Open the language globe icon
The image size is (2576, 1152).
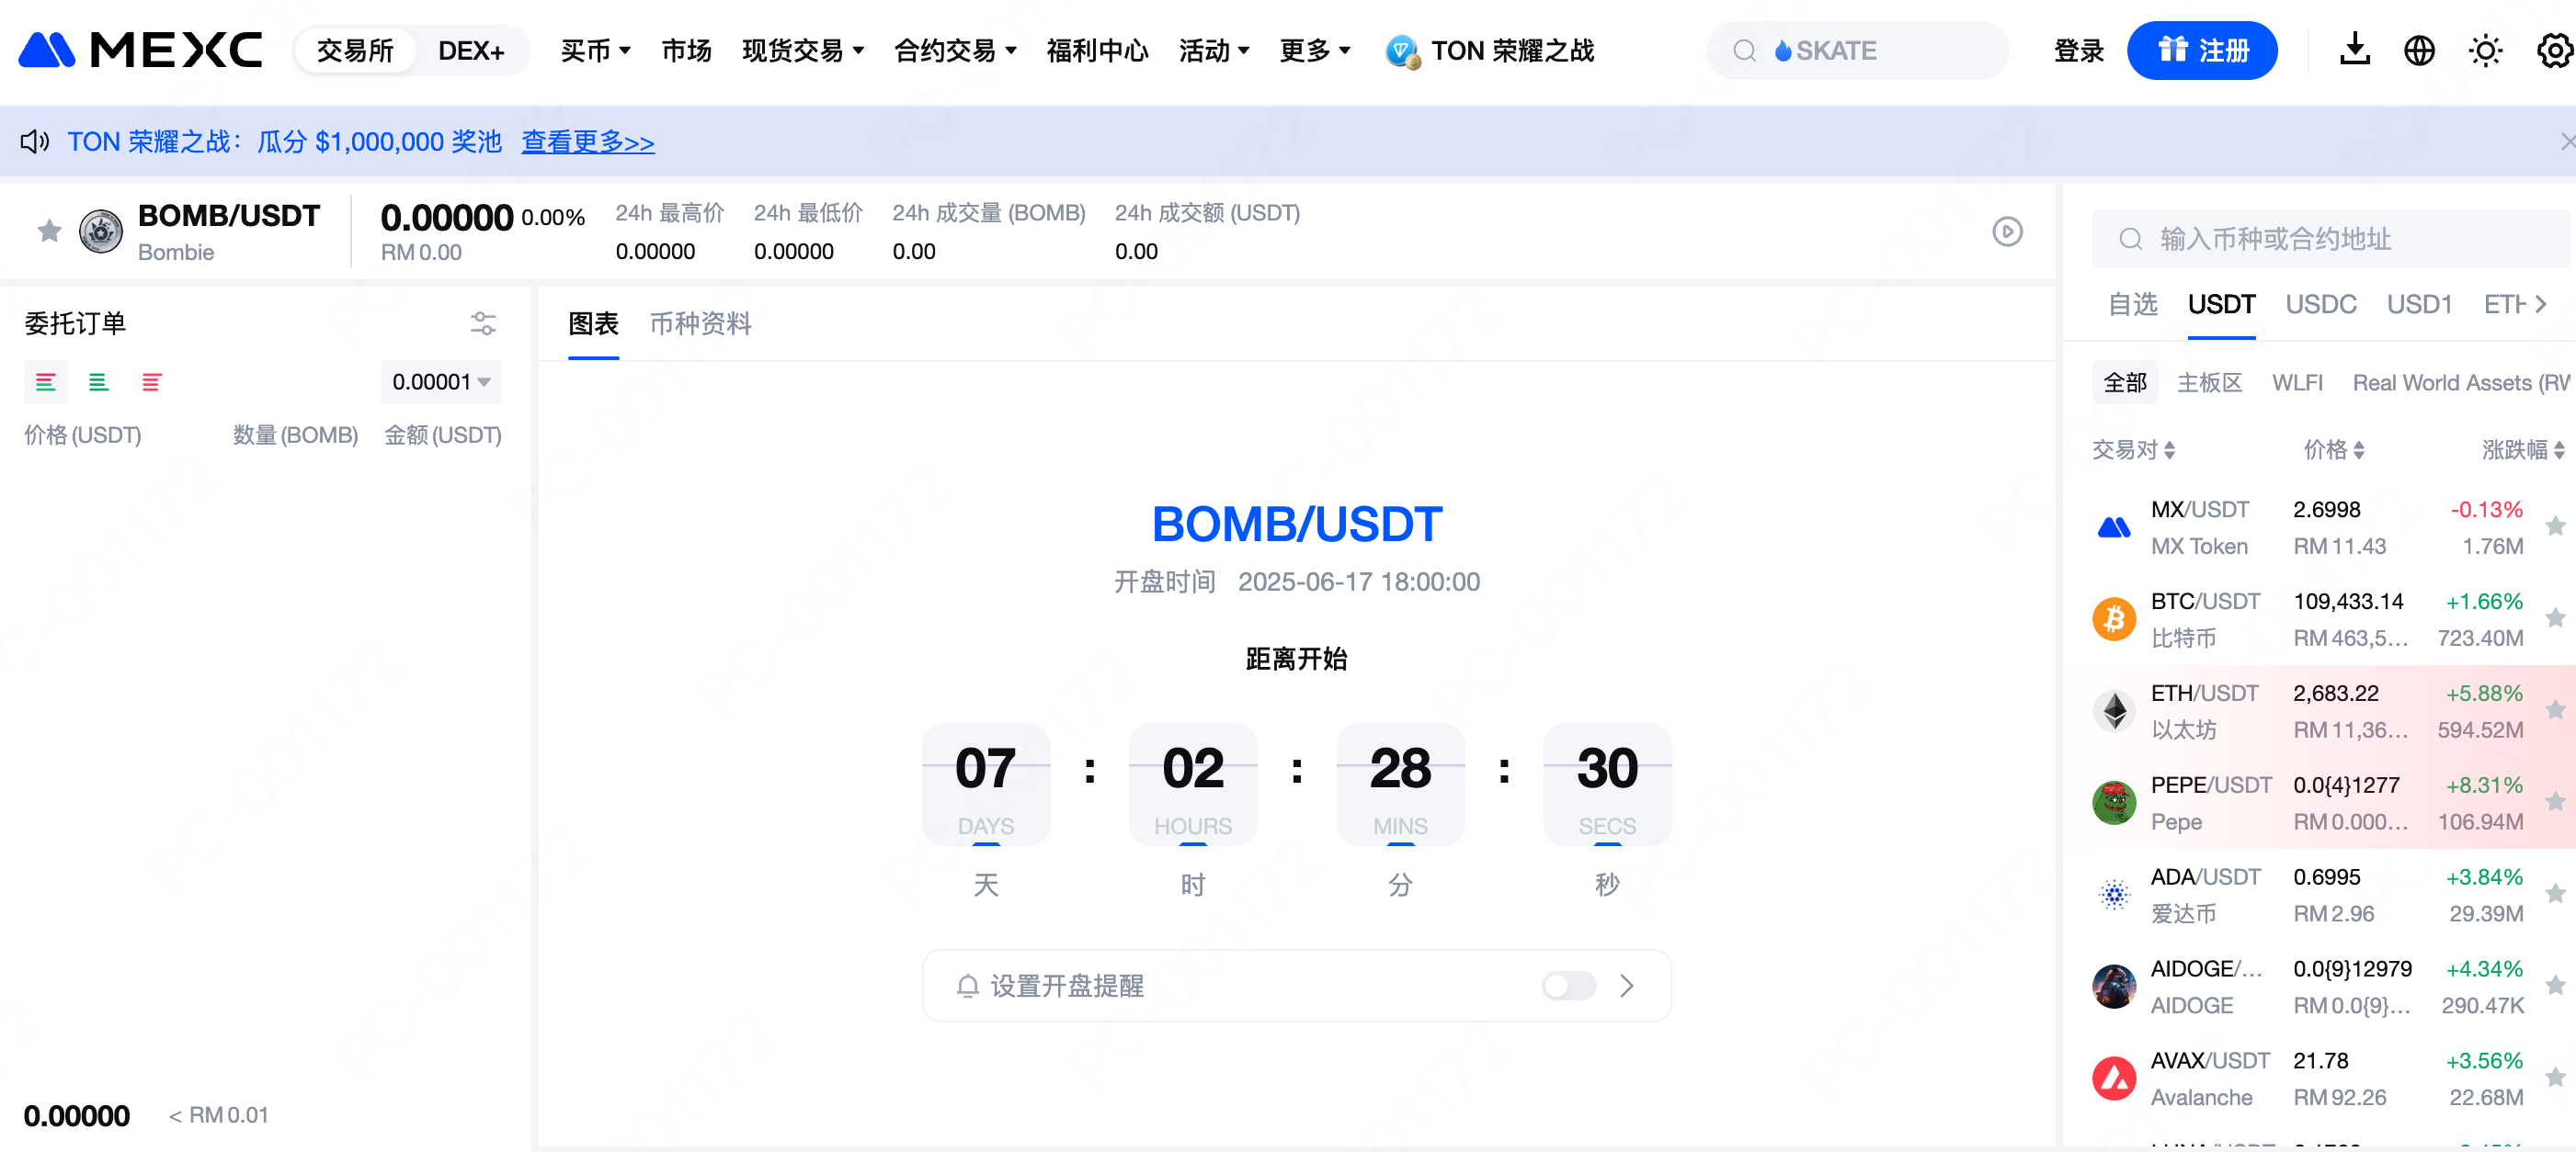[2418, 50]
